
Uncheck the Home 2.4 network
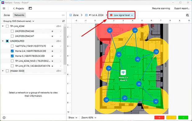[x=12, y=51]
